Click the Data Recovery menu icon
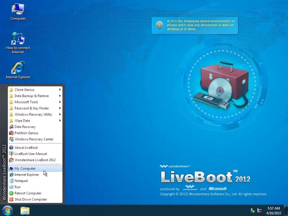 pos(11,127)
